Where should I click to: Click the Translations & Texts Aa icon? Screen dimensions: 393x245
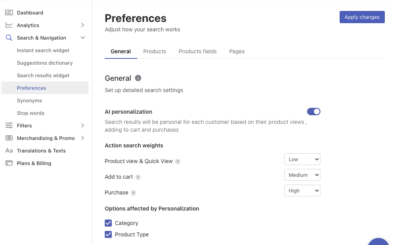9,151
